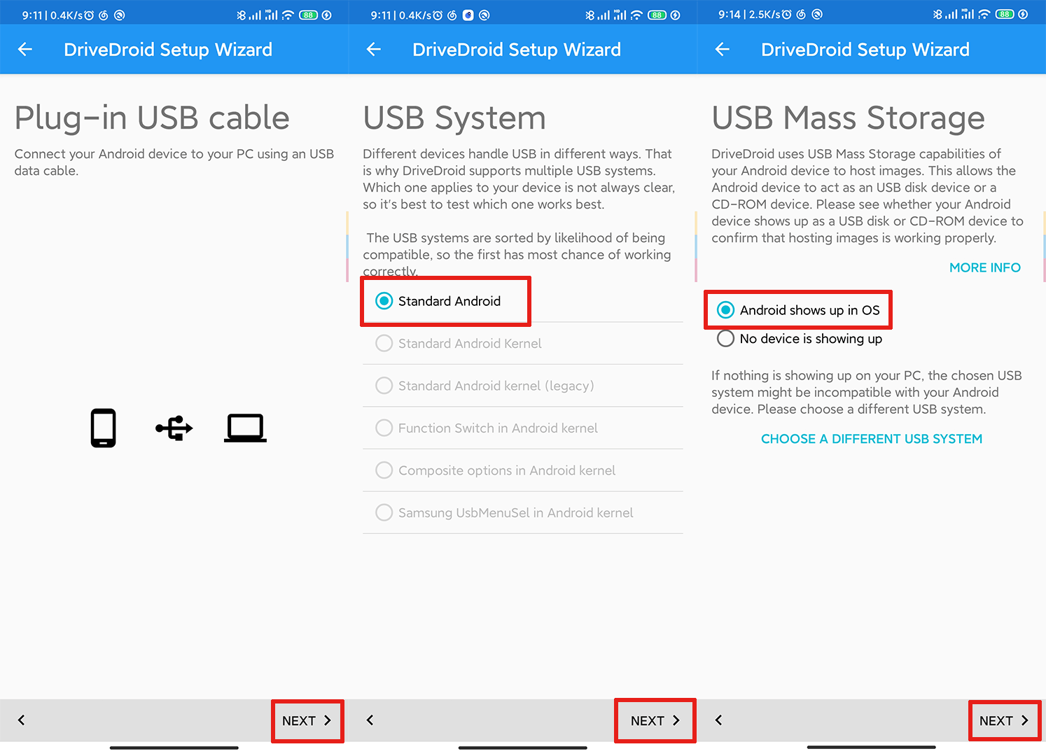Click the phone device icon
The width and height of the screenshot is (1046, 756).
(103, 428)
